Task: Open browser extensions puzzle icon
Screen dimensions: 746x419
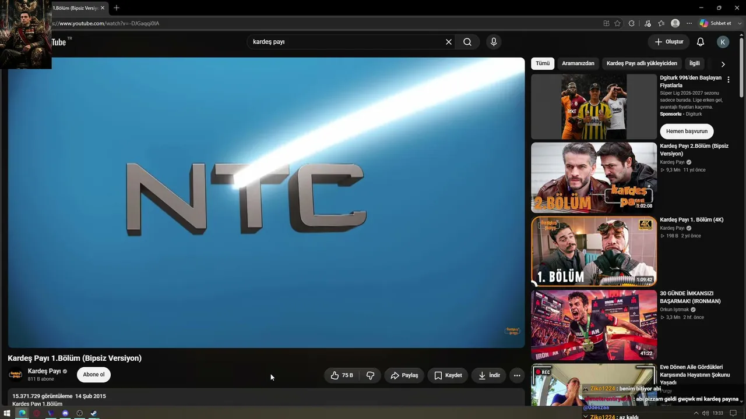Action: (632, 23)
